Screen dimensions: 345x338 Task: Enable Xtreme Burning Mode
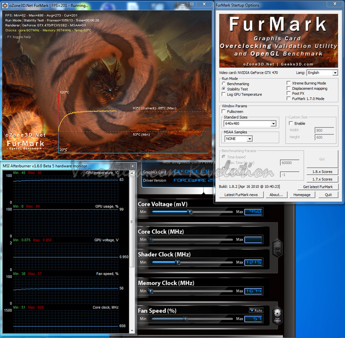tap(288, 83)
